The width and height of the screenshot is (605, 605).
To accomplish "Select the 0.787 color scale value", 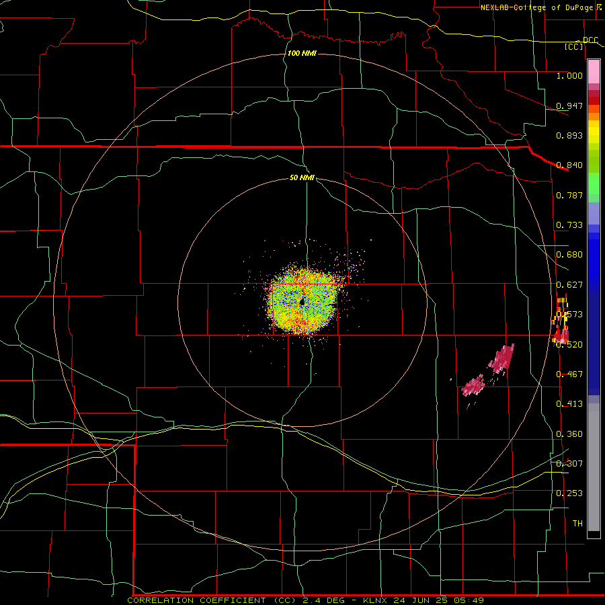I will coord(569,195).
